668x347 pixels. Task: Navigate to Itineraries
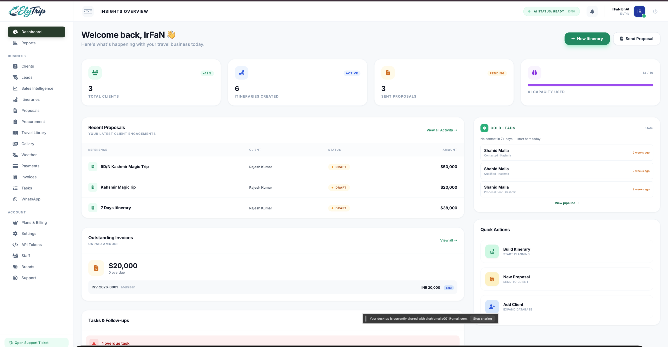tap(37, 100)
